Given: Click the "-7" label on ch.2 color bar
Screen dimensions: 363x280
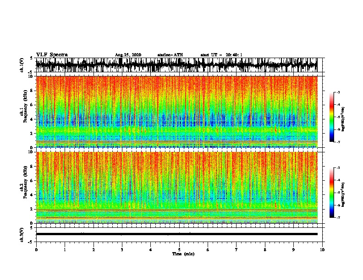Looking at the screenshot, I should click(338, 217).
